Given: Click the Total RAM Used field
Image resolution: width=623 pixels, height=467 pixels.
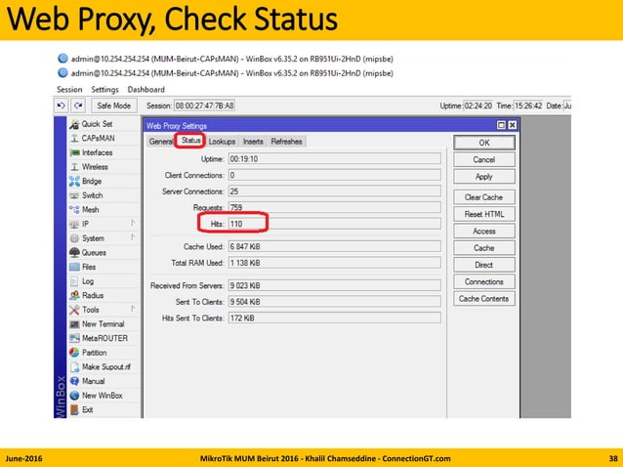Looking at the screenshot, I should pyautogui.click(x=335, y=263).
